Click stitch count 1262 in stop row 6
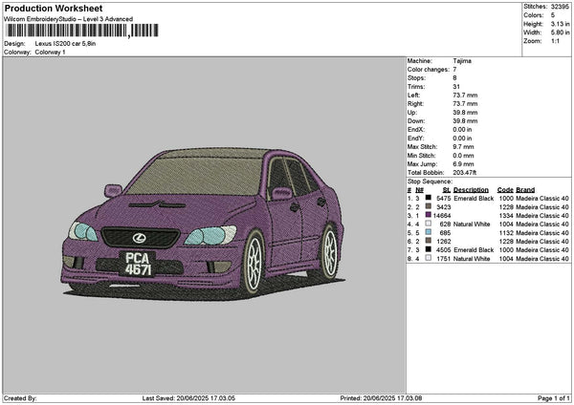The width and height of the screenshot is (574, 405). point(443,242)
